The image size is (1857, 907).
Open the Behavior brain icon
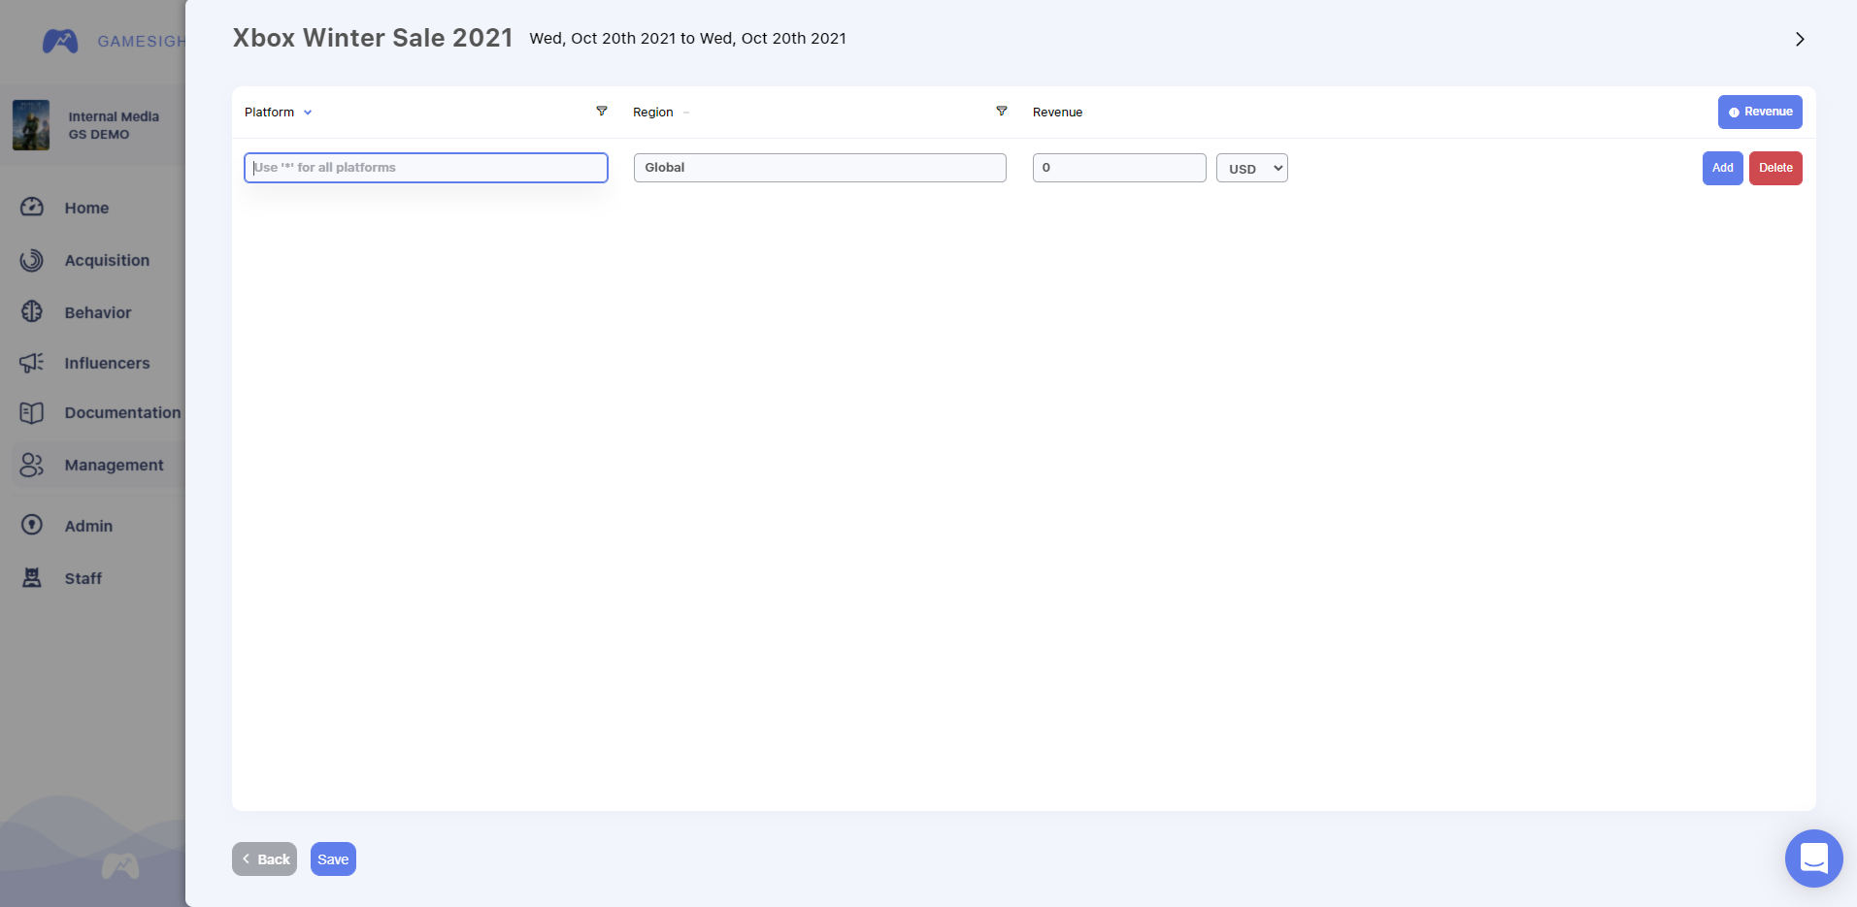[x=32, y=311]
